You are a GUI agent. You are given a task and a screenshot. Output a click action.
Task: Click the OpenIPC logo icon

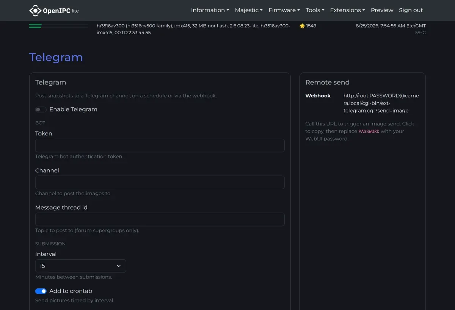coord(35,11)
